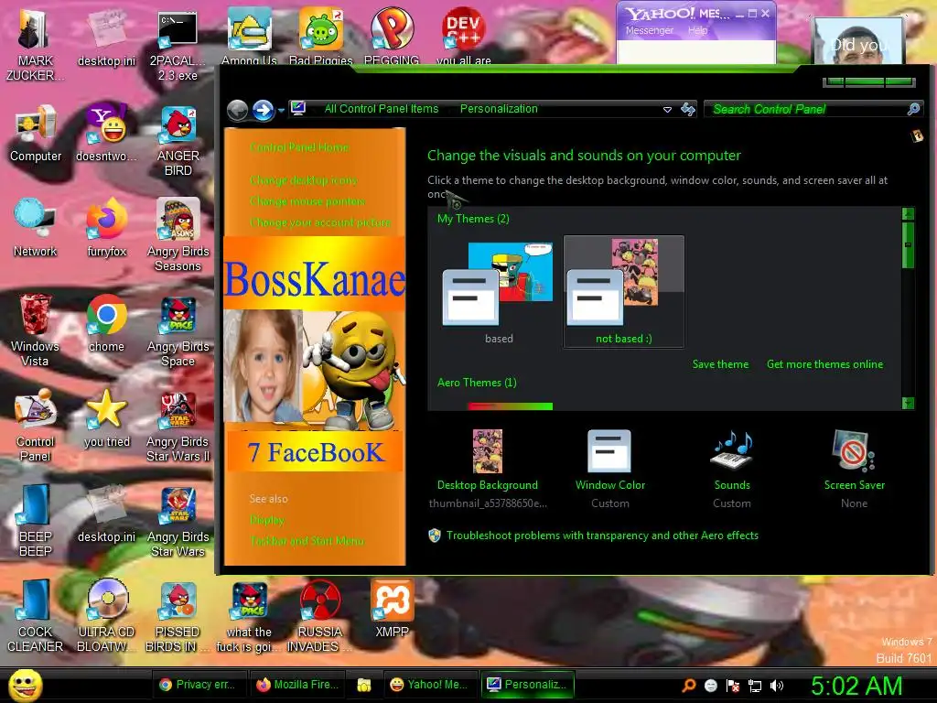The width and height of the screenshot is (937, 703).
Task: Click Change your account picture link
Action: coord(320,222)
